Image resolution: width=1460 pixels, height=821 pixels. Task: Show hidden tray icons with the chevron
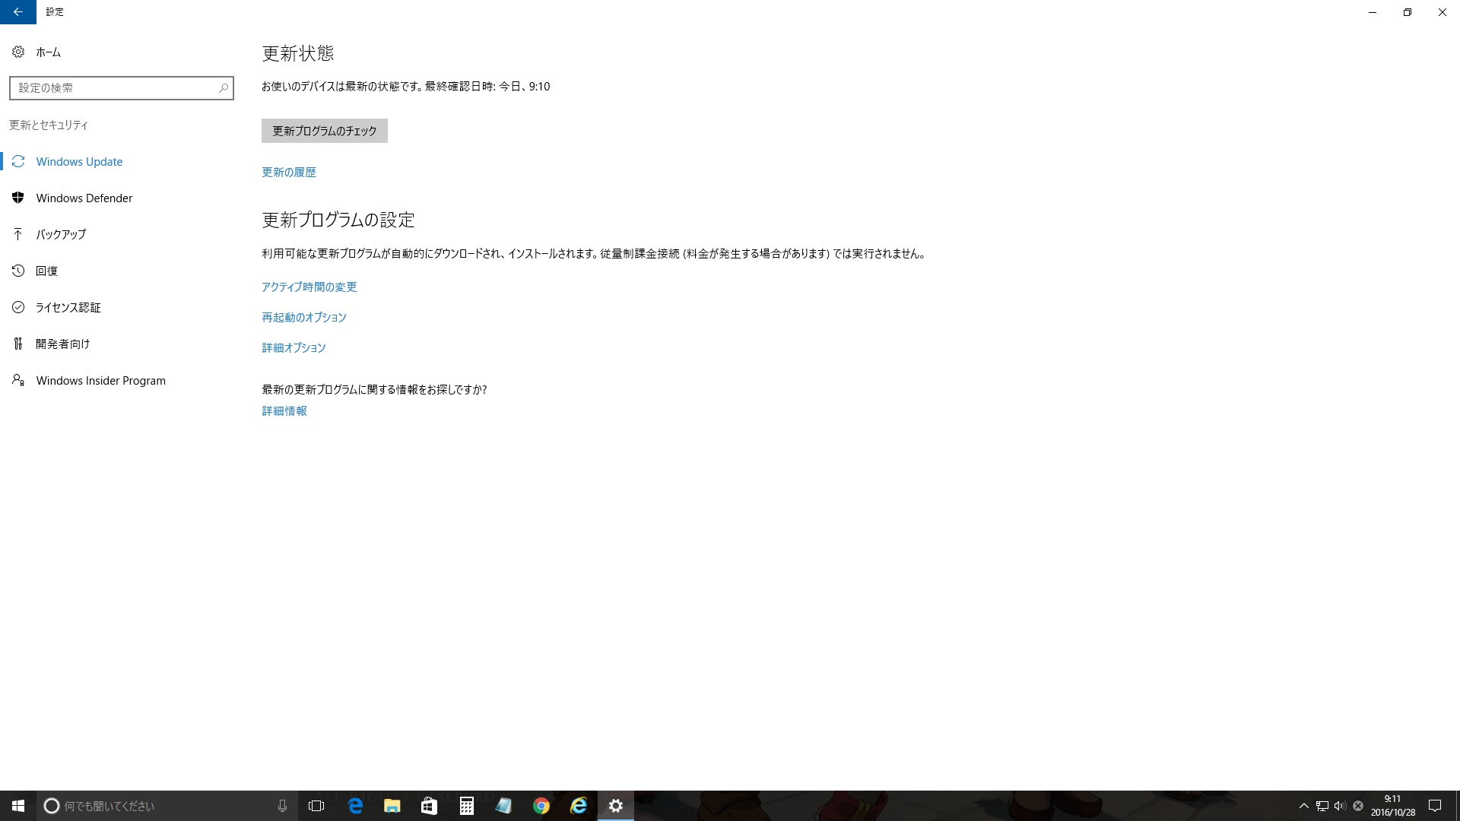1304,806
